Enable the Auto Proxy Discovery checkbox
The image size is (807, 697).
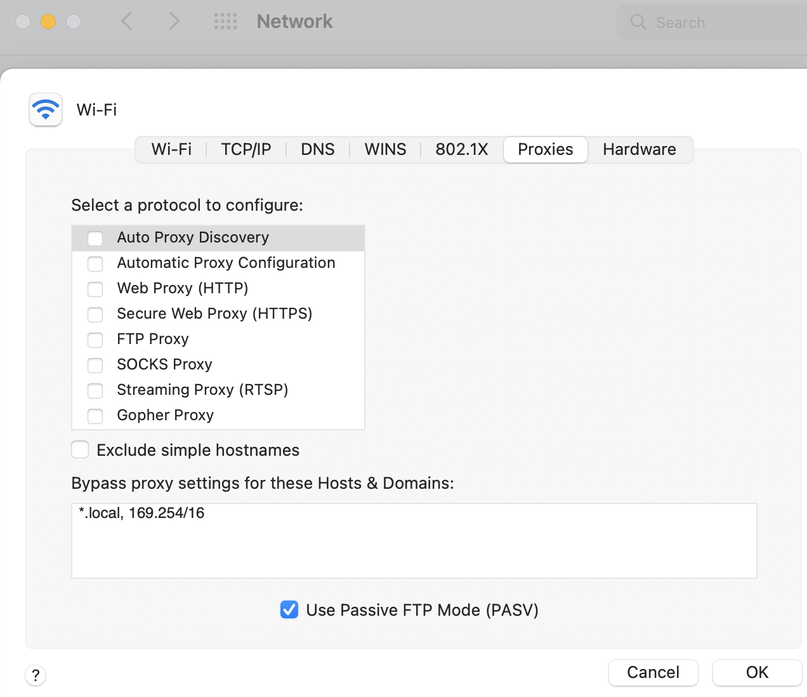(95, 238)
